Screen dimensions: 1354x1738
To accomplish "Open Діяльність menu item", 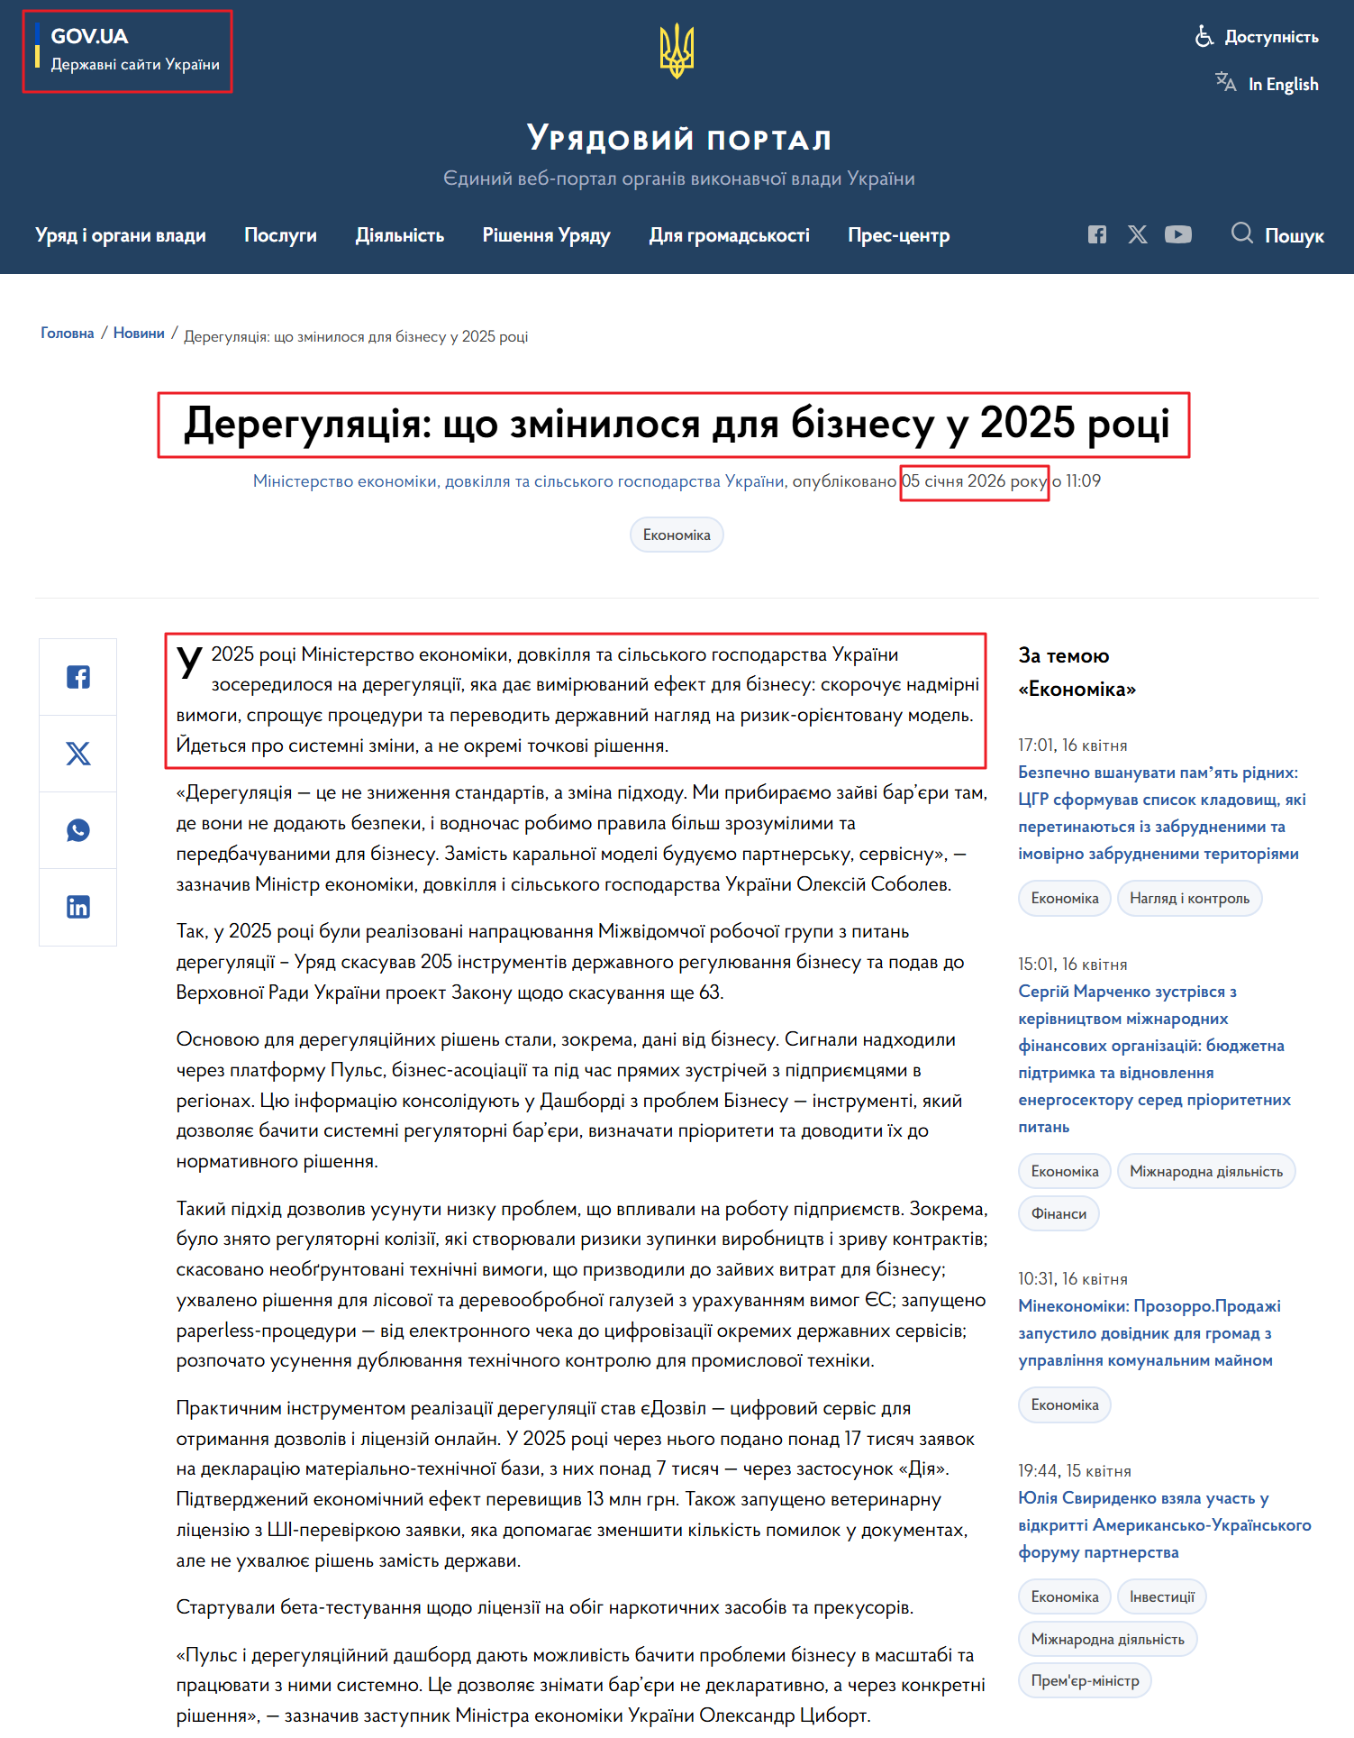I will pyautogui.click(x=400, y=235).
